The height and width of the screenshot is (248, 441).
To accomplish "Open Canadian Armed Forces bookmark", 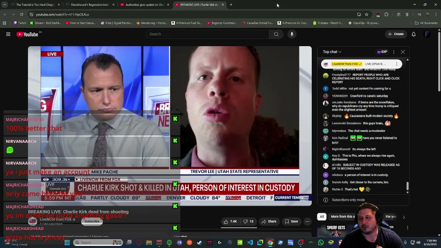I will pos(258,23).
